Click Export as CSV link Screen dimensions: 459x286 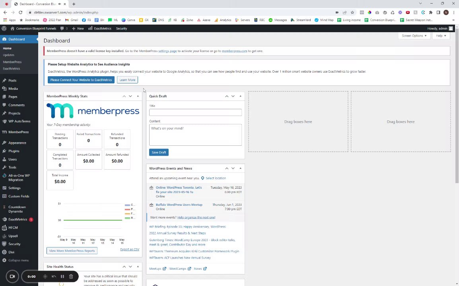tap(130, 249)
